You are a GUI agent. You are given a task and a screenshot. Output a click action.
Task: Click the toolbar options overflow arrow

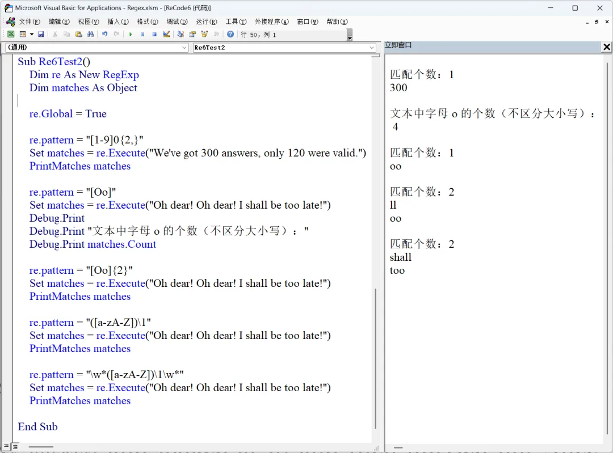(350, 35)
